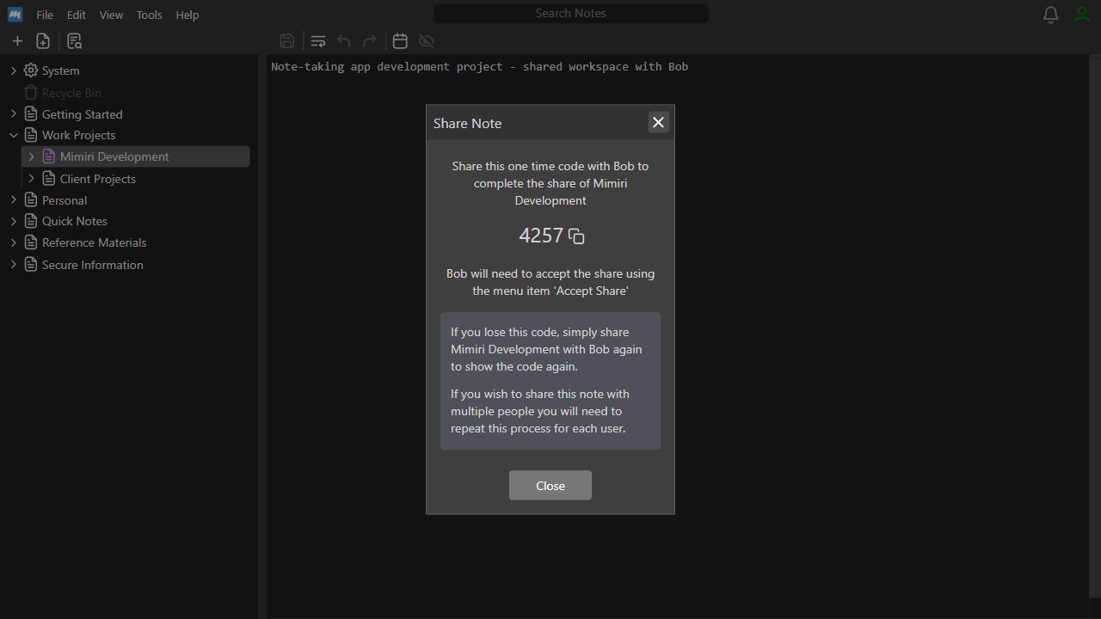This screenshot has width=1101, height=619.
Task: Select the System gear icon
Action: coord(31,70)
